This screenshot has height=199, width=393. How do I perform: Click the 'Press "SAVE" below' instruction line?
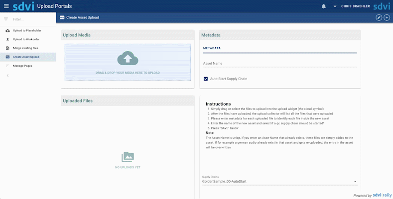point(225,128)
